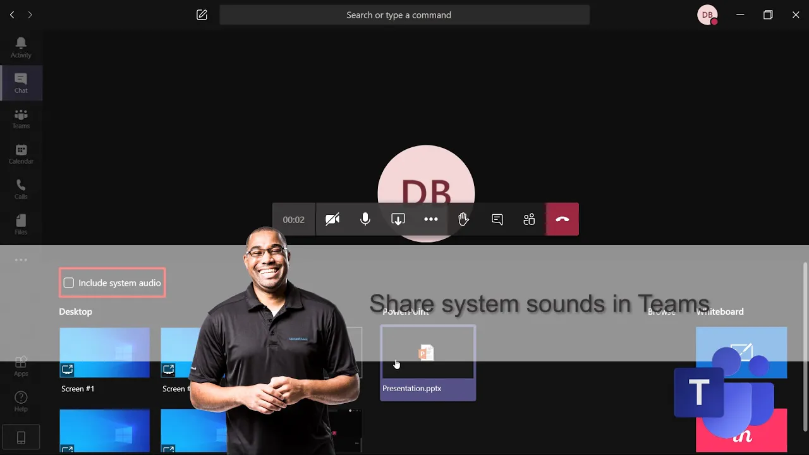Share Presentation.pptx file
The height and width of the screenshot is (455, 809).
pos(428,363)
